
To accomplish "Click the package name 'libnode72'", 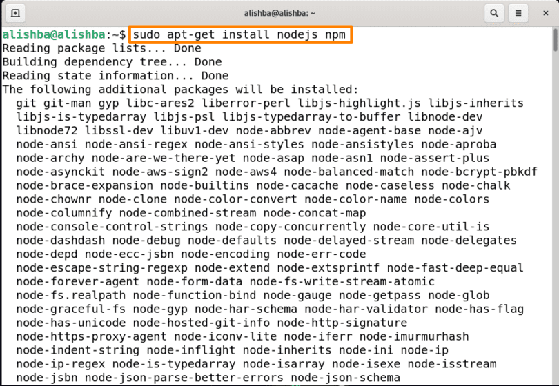I will 47,131.
